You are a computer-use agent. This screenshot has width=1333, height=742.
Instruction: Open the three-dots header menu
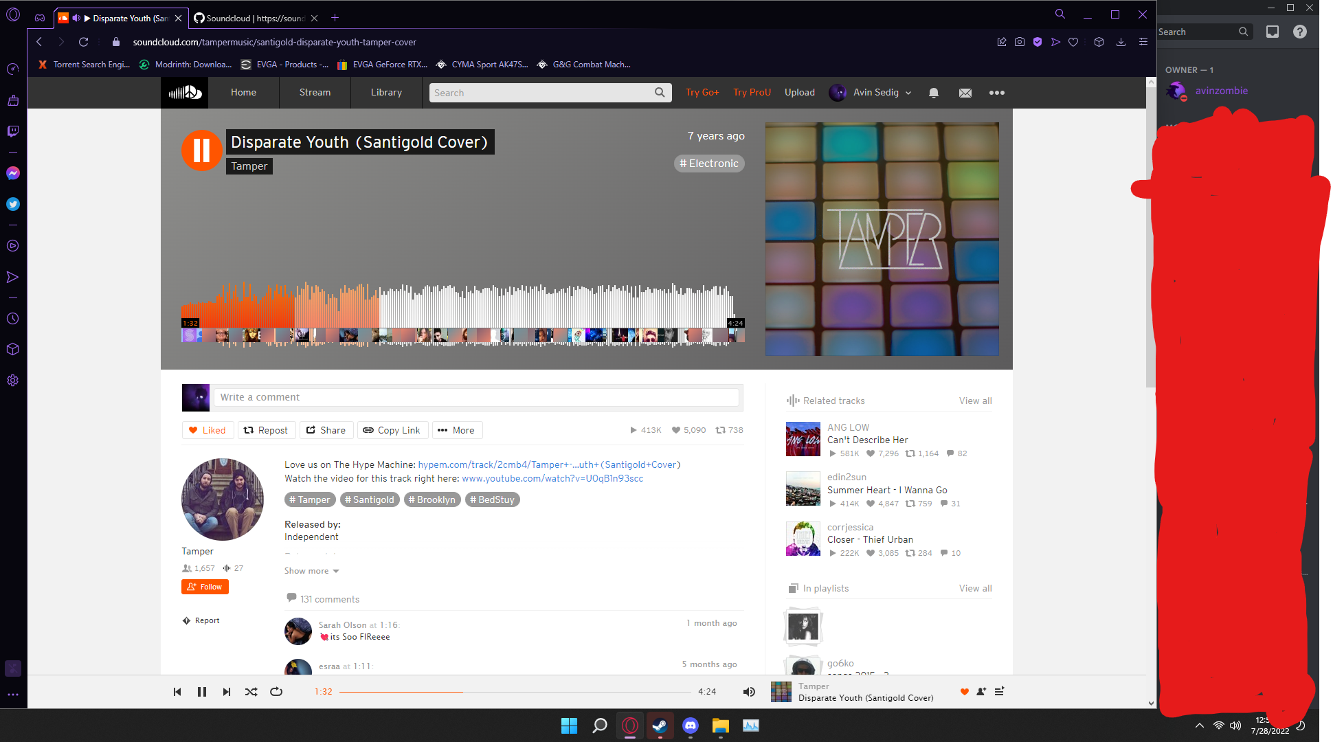point(996,93)
